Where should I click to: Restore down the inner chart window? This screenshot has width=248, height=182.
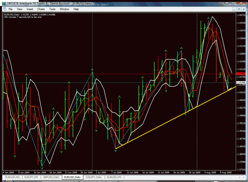(x=239, y=9)
